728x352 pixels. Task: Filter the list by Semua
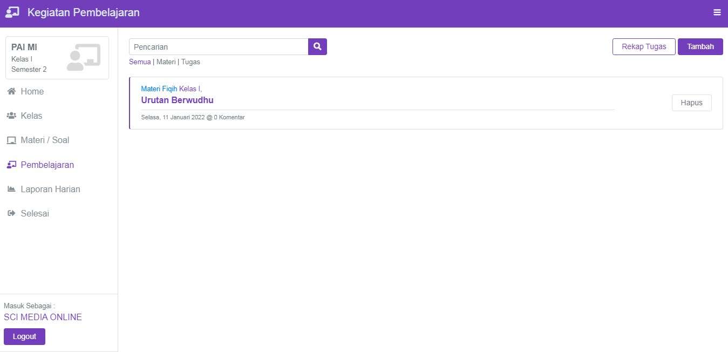140,62
